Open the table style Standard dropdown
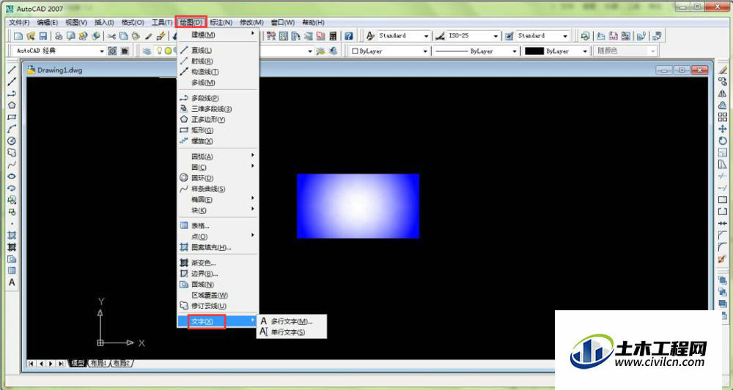 click(x=565, y=36)
